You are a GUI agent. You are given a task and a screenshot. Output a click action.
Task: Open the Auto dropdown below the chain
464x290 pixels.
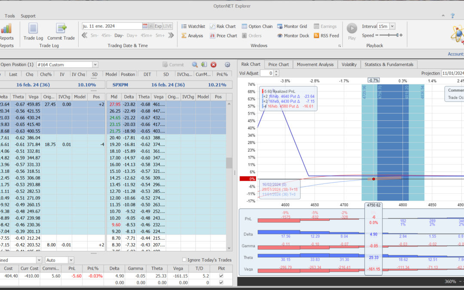tap(71, 260)
